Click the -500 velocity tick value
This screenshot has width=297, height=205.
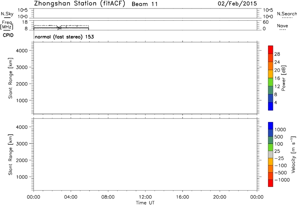(280, 173)
